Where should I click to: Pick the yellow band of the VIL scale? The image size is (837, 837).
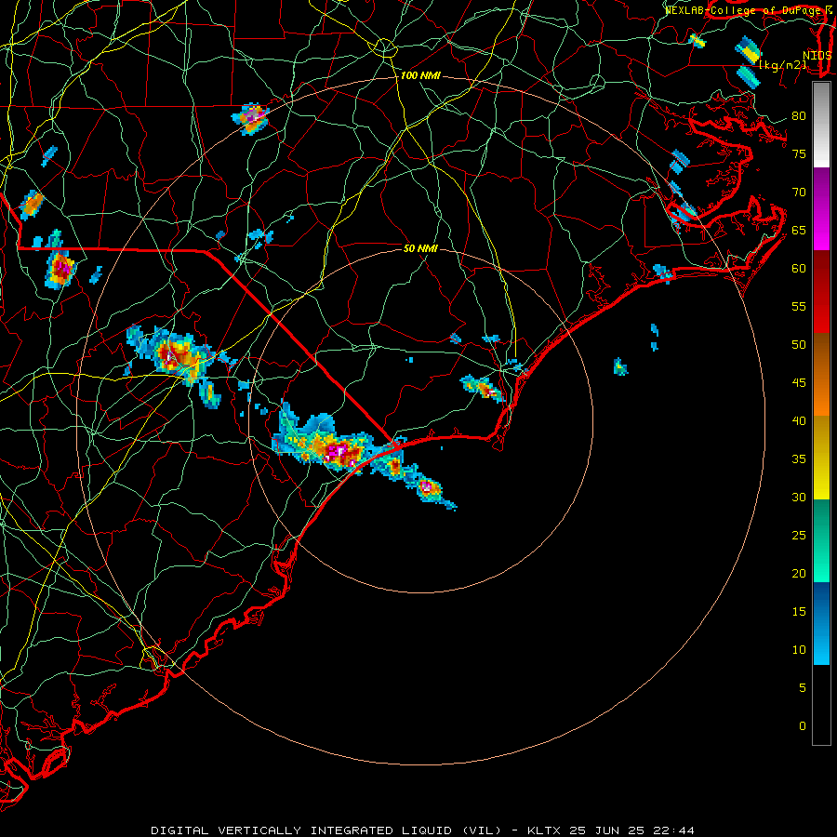821,458
